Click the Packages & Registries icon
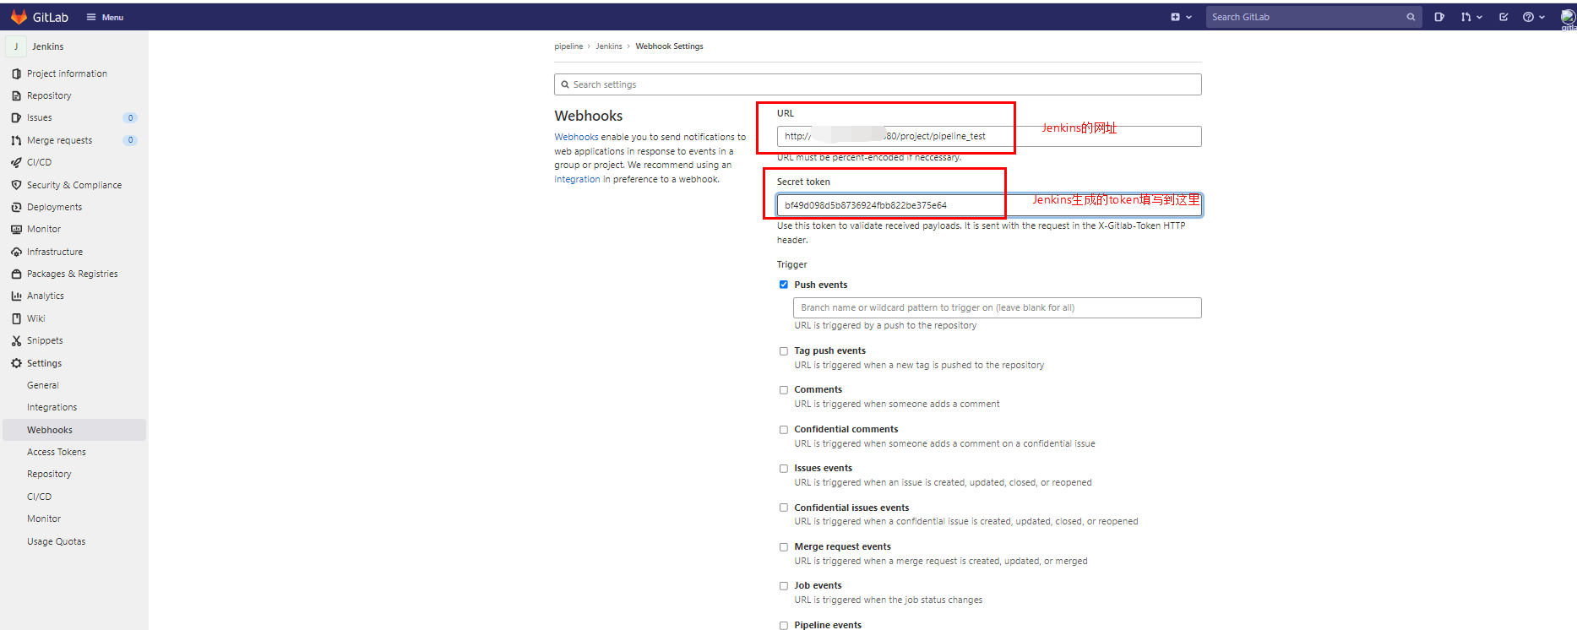 pos(16,274)
